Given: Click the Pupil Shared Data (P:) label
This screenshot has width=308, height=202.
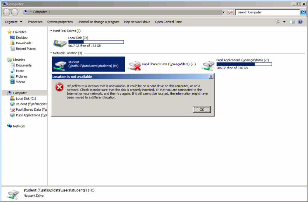Looking at the screenshot, I should click(x=169, y=64).
